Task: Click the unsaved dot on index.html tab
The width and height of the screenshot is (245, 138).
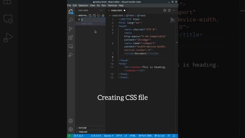Action: tap(124, 10)
